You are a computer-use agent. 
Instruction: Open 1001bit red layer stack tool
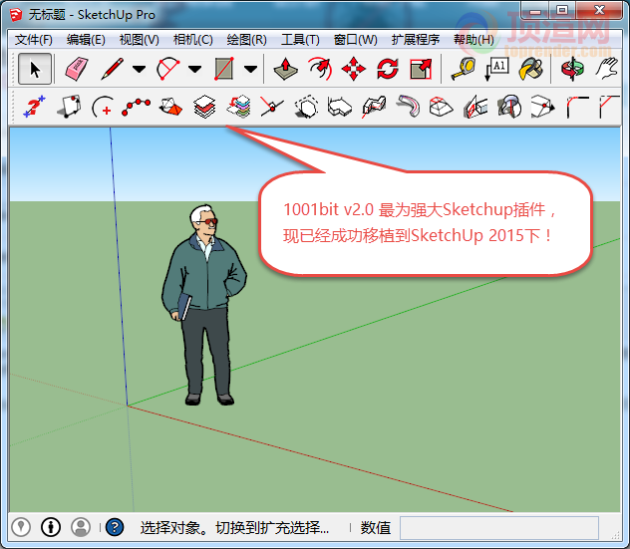tap(204, 107)
